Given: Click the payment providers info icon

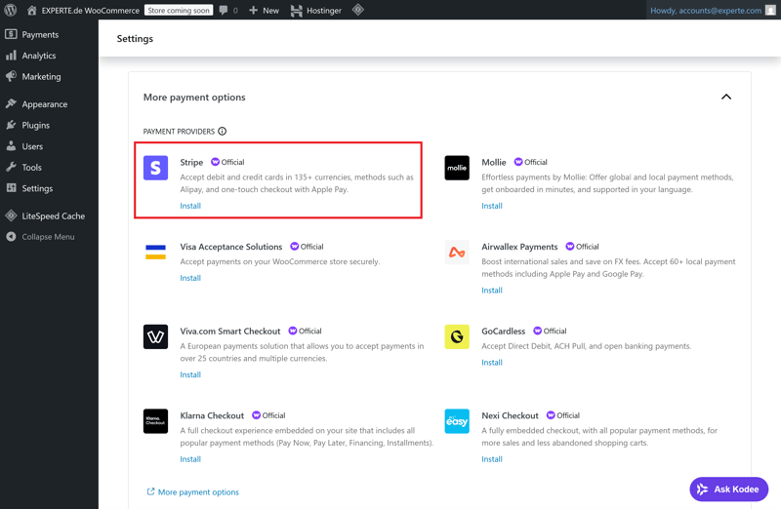Looking at the screenshot, I should [223, 132].
